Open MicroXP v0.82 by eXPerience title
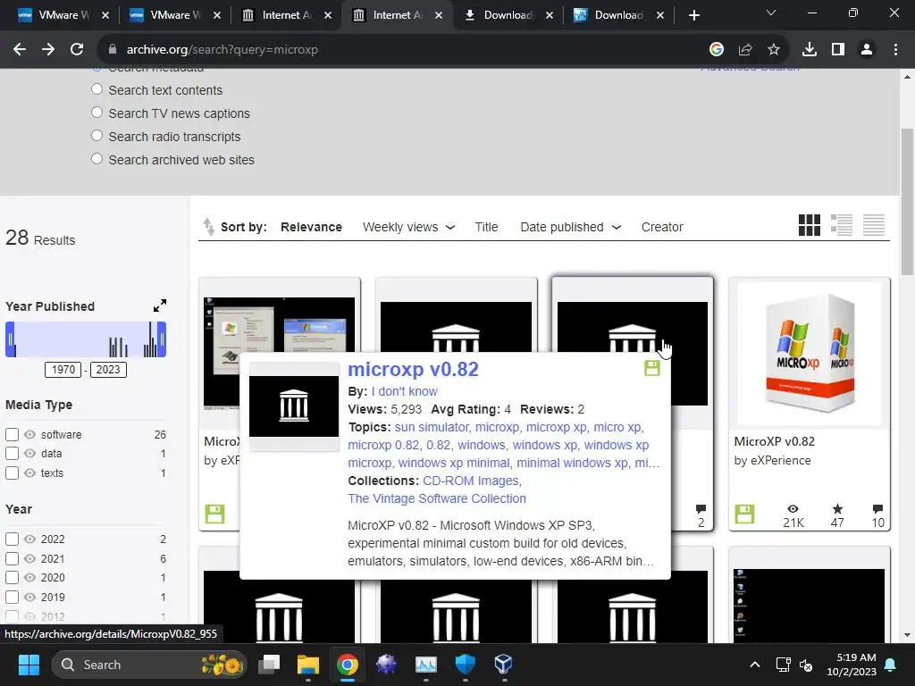The height and width of the screenshot is (686, 915). coord(774,441)
